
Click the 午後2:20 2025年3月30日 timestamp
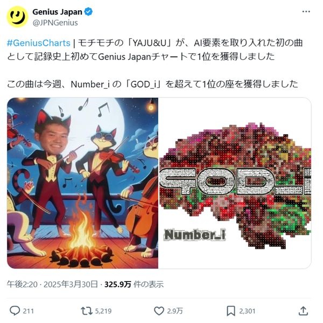click(x=52, y=284)
